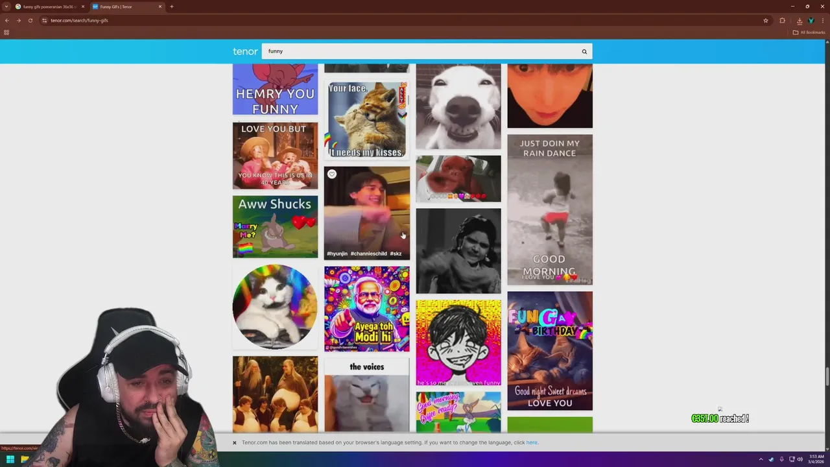The width and height of the screenshot is (830, 467).
Task: Go back in browser
Action: [x=7, y=20]
